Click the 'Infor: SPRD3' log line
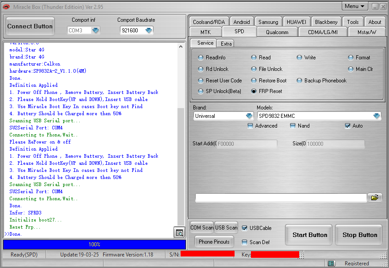This screenshot has height=268, width=389. click(x=25, y=213)
